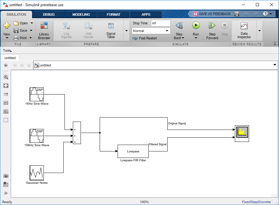This screenshot has width=279, height=205.
Task: Click the Image insert palette icon
Action: click(x=6, y=111)
